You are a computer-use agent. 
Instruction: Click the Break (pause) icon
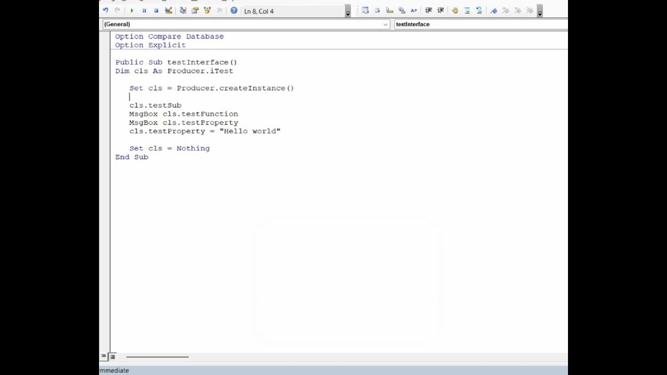coord(144,10)
